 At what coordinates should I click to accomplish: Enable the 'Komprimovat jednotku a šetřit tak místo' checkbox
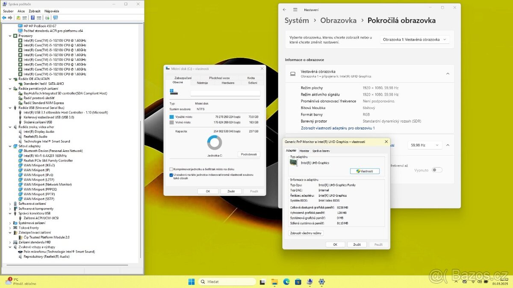coord(171,169)
